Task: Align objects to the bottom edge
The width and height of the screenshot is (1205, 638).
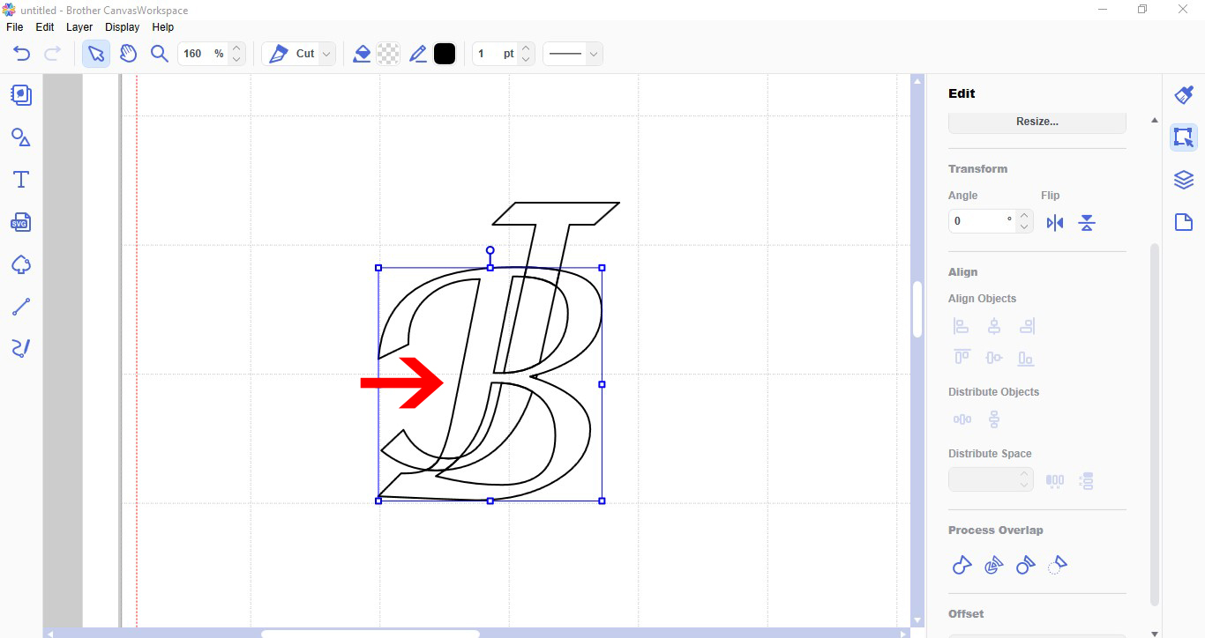Action: click(x=1026, y=358)
